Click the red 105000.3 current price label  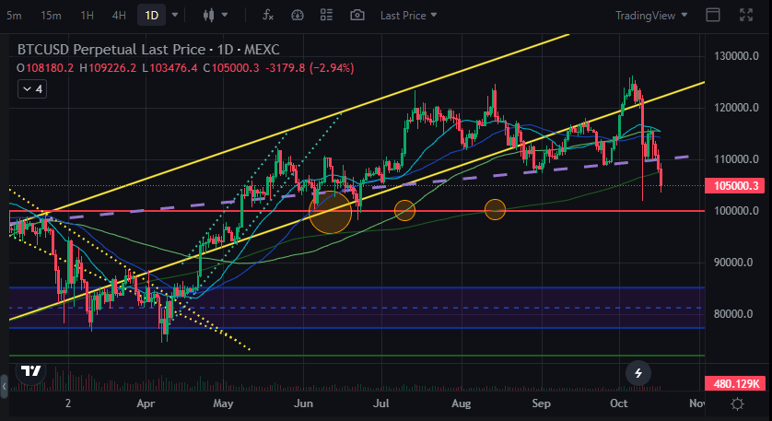736,186
